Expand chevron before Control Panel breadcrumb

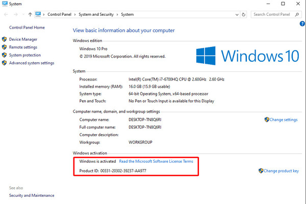[x=44, y=15]
